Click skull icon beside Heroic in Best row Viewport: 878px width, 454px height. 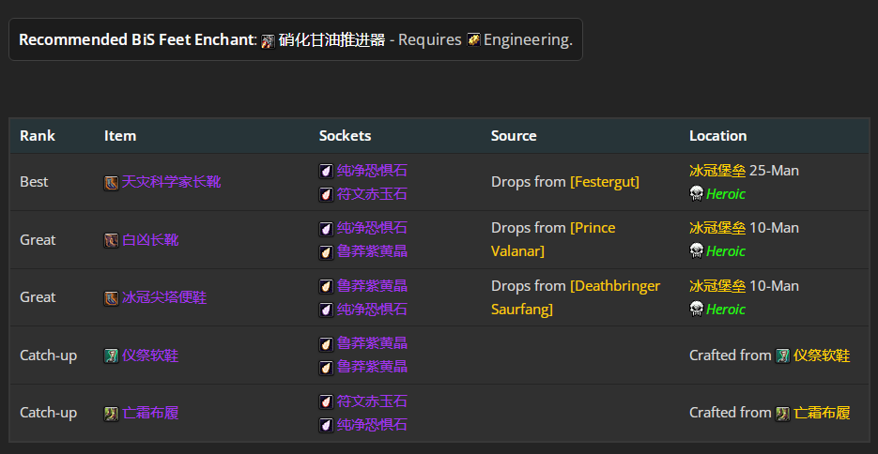(x=697, y=194)
